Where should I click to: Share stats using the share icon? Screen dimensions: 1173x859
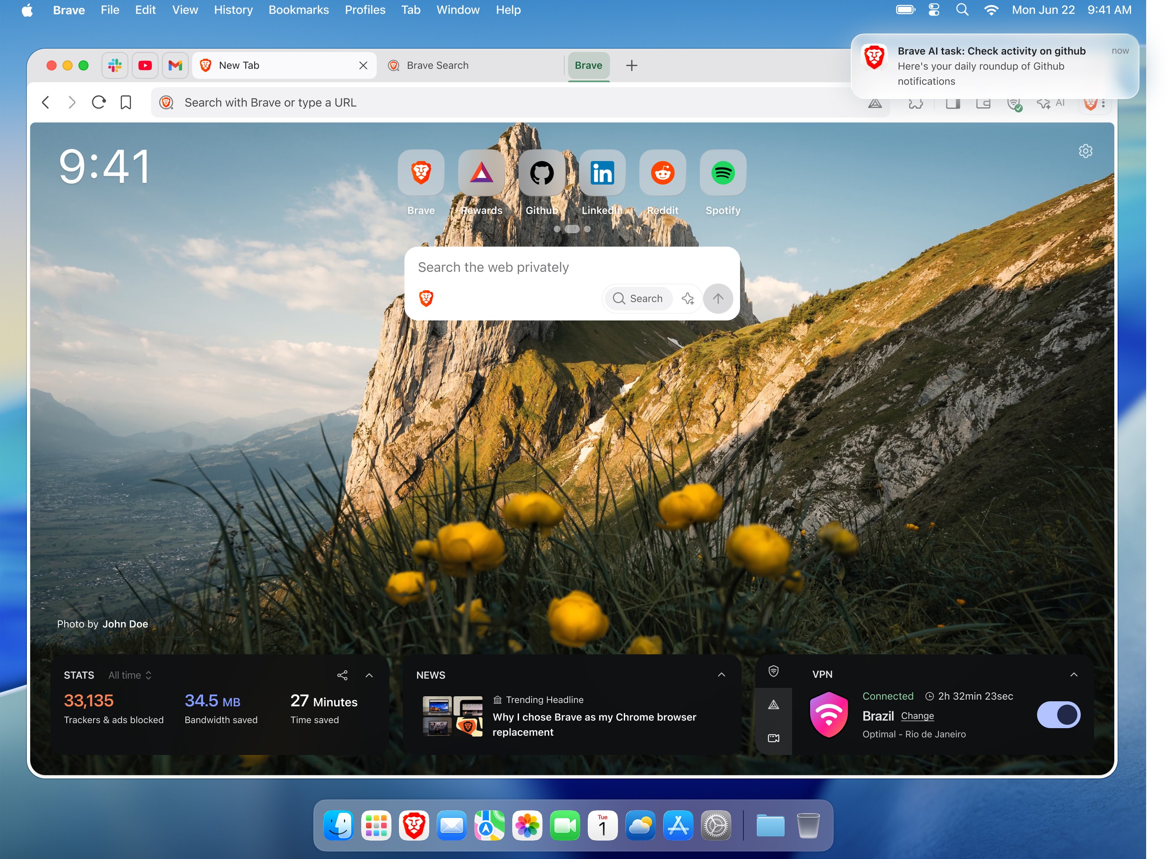coord(342,675)
